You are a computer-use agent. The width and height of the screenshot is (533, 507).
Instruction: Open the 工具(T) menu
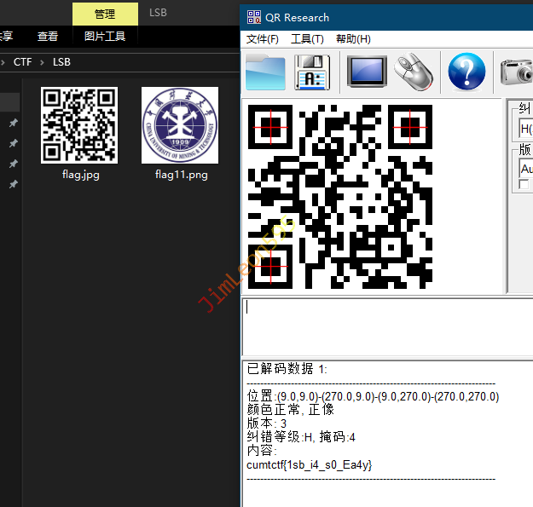307,39
